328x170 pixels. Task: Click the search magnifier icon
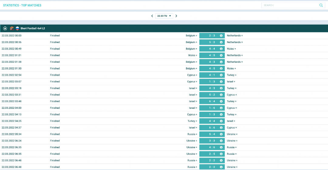pos(321,5)
